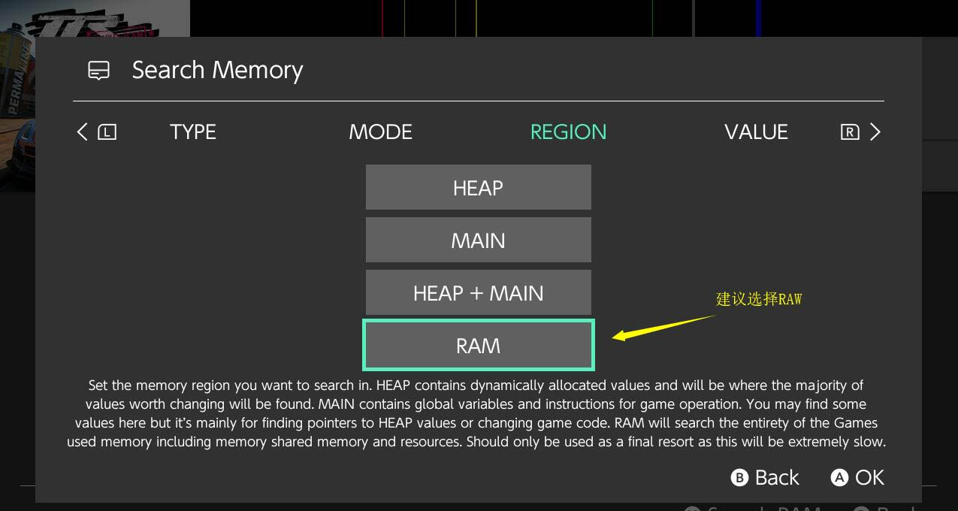Click the R shoulder button icon
The image size is (958, 511).
(849, 132)
